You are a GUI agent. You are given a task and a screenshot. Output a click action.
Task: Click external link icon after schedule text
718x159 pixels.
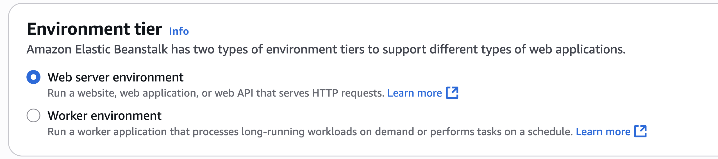point(640,131)
